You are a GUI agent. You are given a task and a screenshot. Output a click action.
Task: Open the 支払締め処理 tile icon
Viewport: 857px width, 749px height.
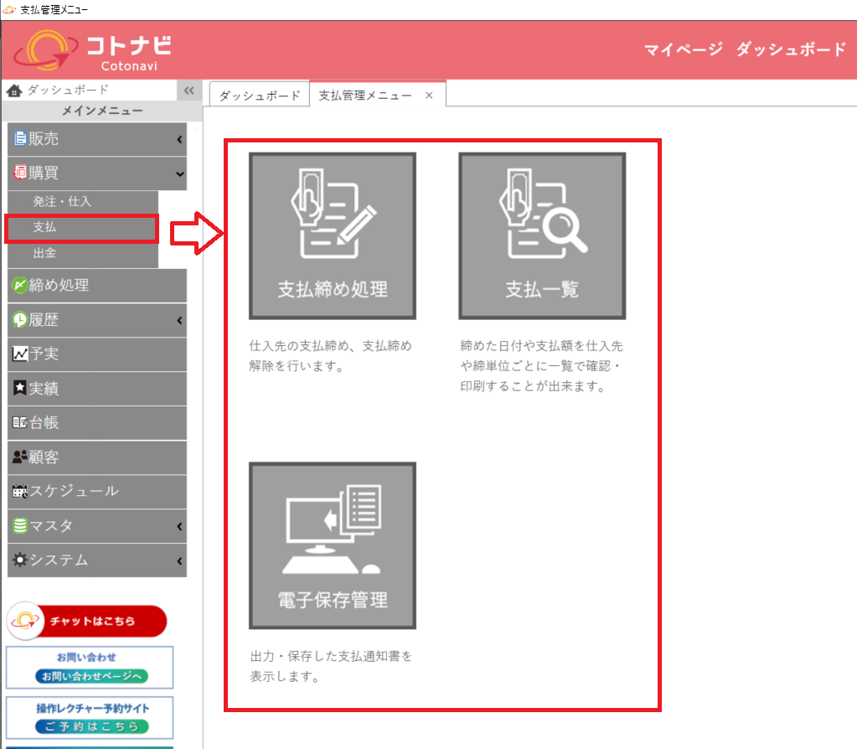[x=333, y=235]
